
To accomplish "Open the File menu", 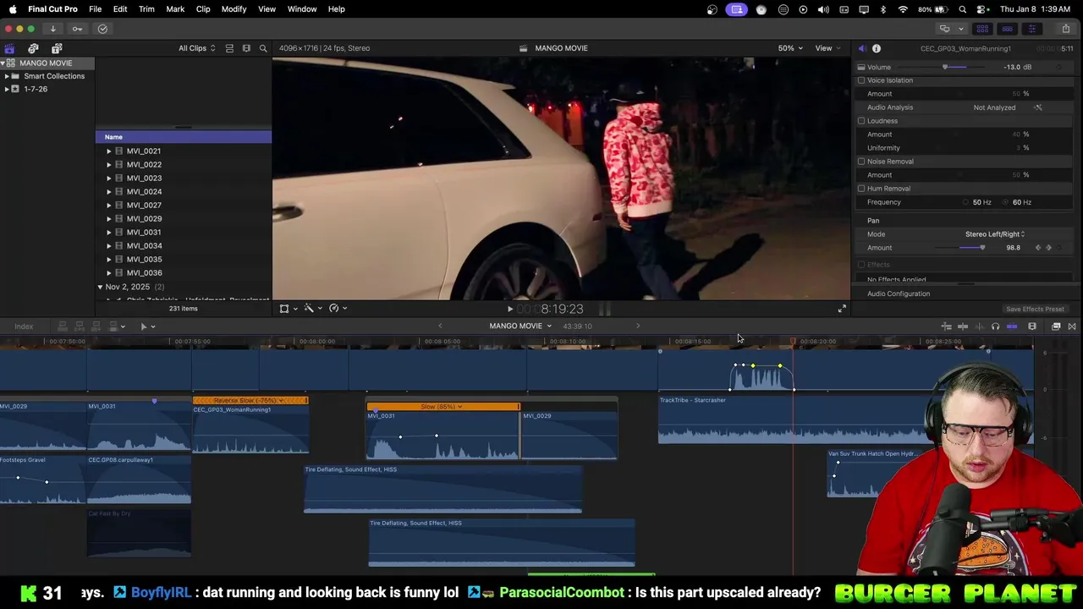I will (x=96, y=9).
